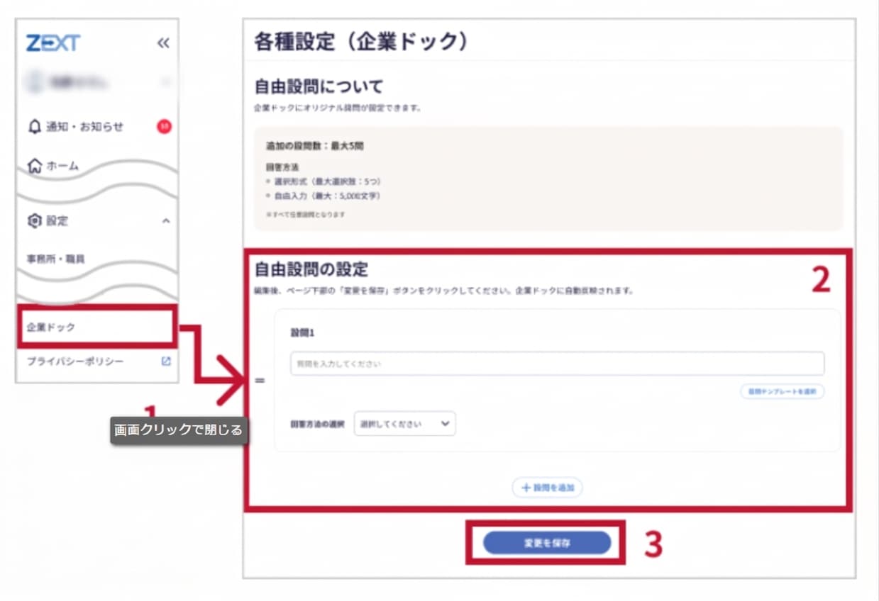Viewport: 879px width, 601px height.
Task: Click the 設問を追加 button
Action: 548,488
